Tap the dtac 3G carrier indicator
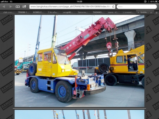The height and width of the screenshot is (119, 159). (x=6, y=1)
